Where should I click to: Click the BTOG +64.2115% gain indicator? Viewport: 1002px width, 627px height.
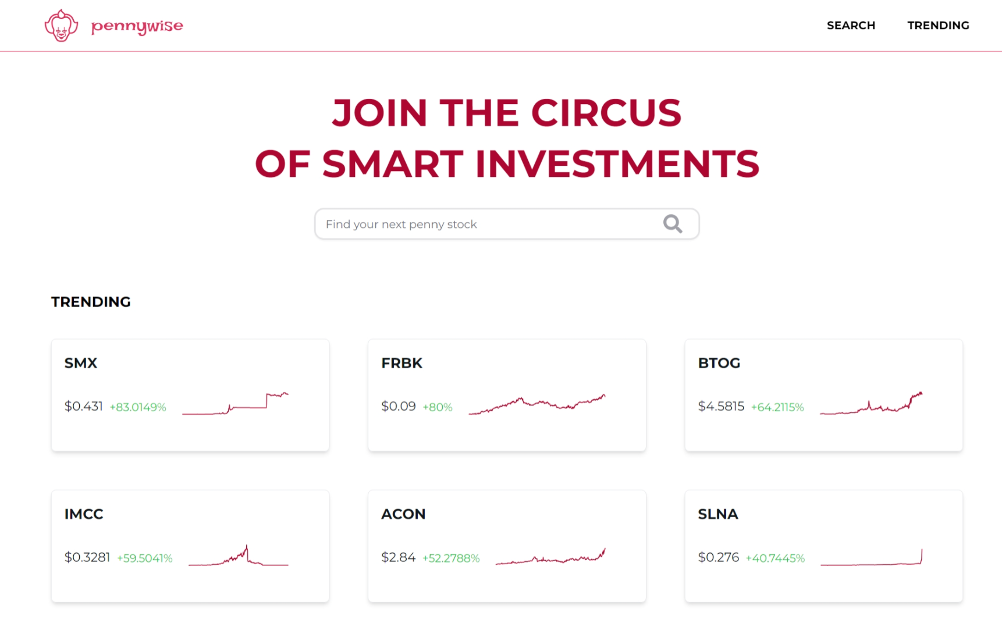[x=778, y=407]
